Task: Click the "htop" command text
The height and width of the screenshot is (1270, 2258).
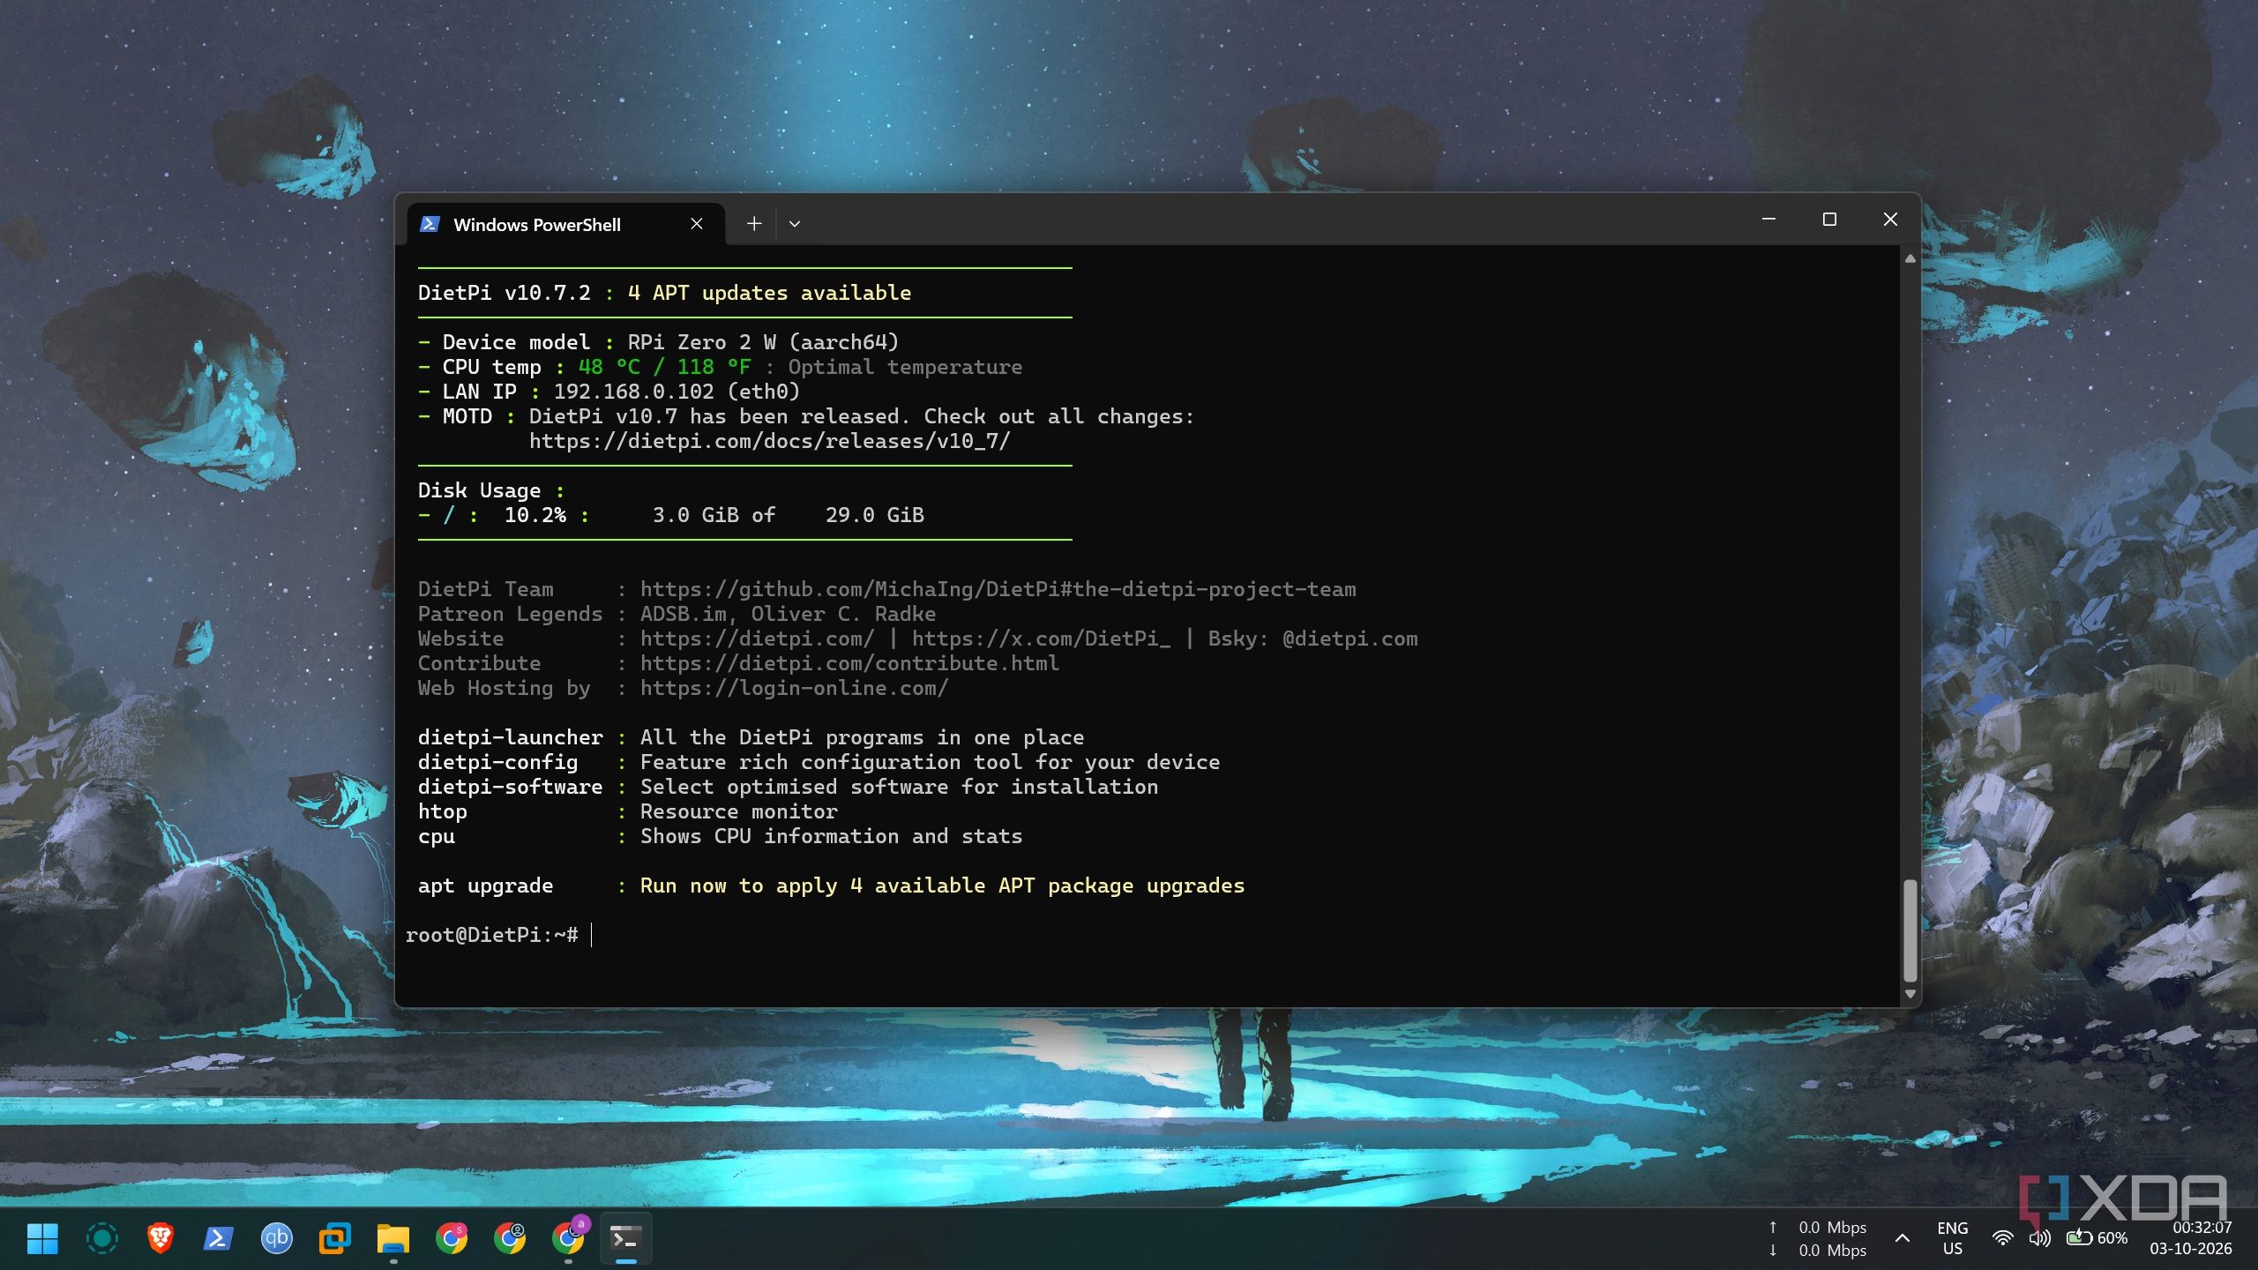Action: (442, 811)
